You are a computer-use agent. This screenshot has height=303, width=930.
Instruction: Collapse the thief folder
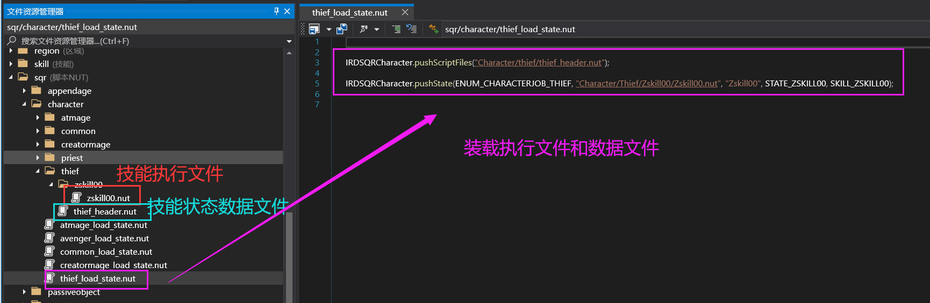click(38, 171)
